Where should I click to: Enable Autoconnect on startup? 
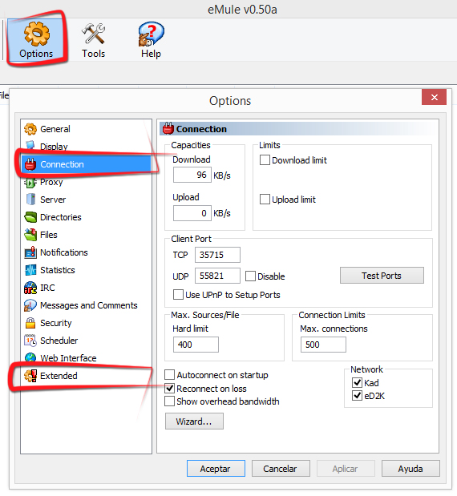click(170, 375)
